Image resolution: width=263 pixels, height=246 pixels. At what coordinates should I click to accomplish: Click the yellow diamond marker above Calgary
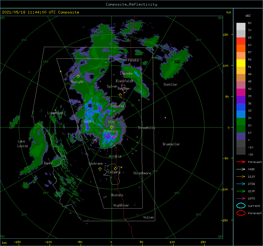coord(115,168)
